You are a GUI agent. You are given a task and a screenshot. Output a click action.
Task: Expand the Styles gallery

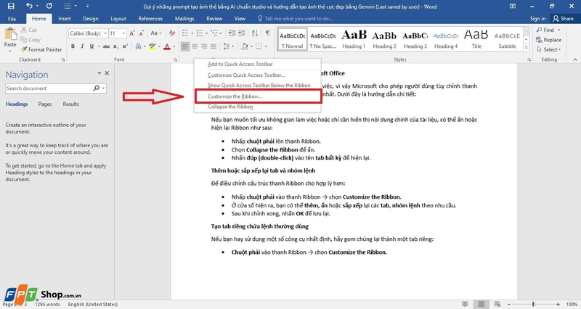click(x=526, y=48)
